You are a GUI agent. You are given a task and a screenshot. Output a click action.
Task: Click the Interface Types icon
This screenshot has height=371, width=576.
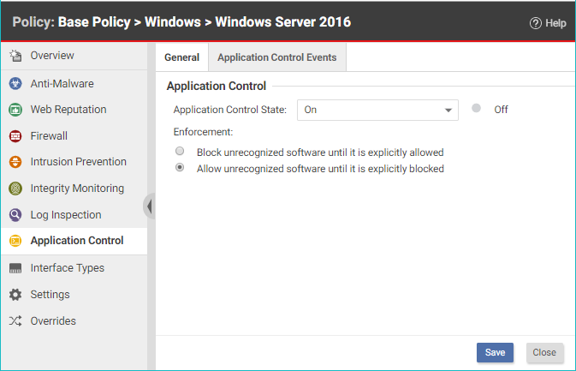pyautogui.click(x=15, y=268)
